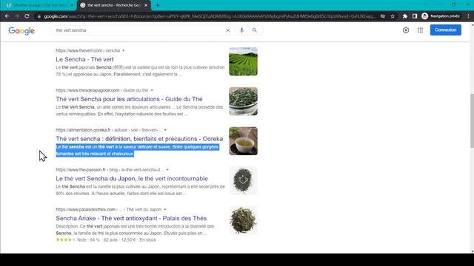The height and width of the screenshot is (266, 474).
Task: Open Sencha Ariake Palais des Thés result
Action: coord(131,218)
